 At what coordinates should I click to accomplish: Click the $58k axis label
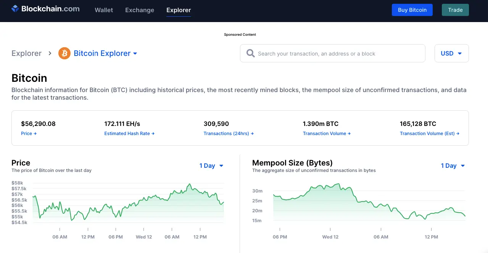17,183
